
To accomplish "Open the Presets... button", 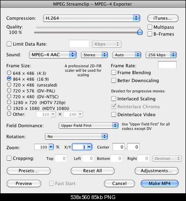I will [x=28, y=171].
